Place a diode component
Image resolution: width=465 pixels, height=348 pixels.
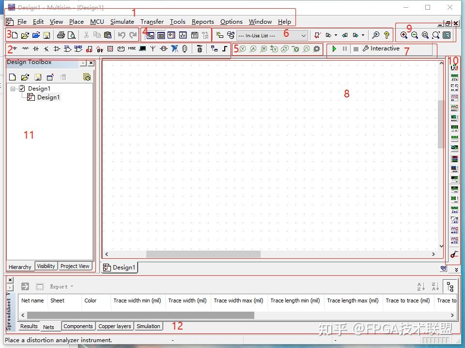(x=36, y=48)
